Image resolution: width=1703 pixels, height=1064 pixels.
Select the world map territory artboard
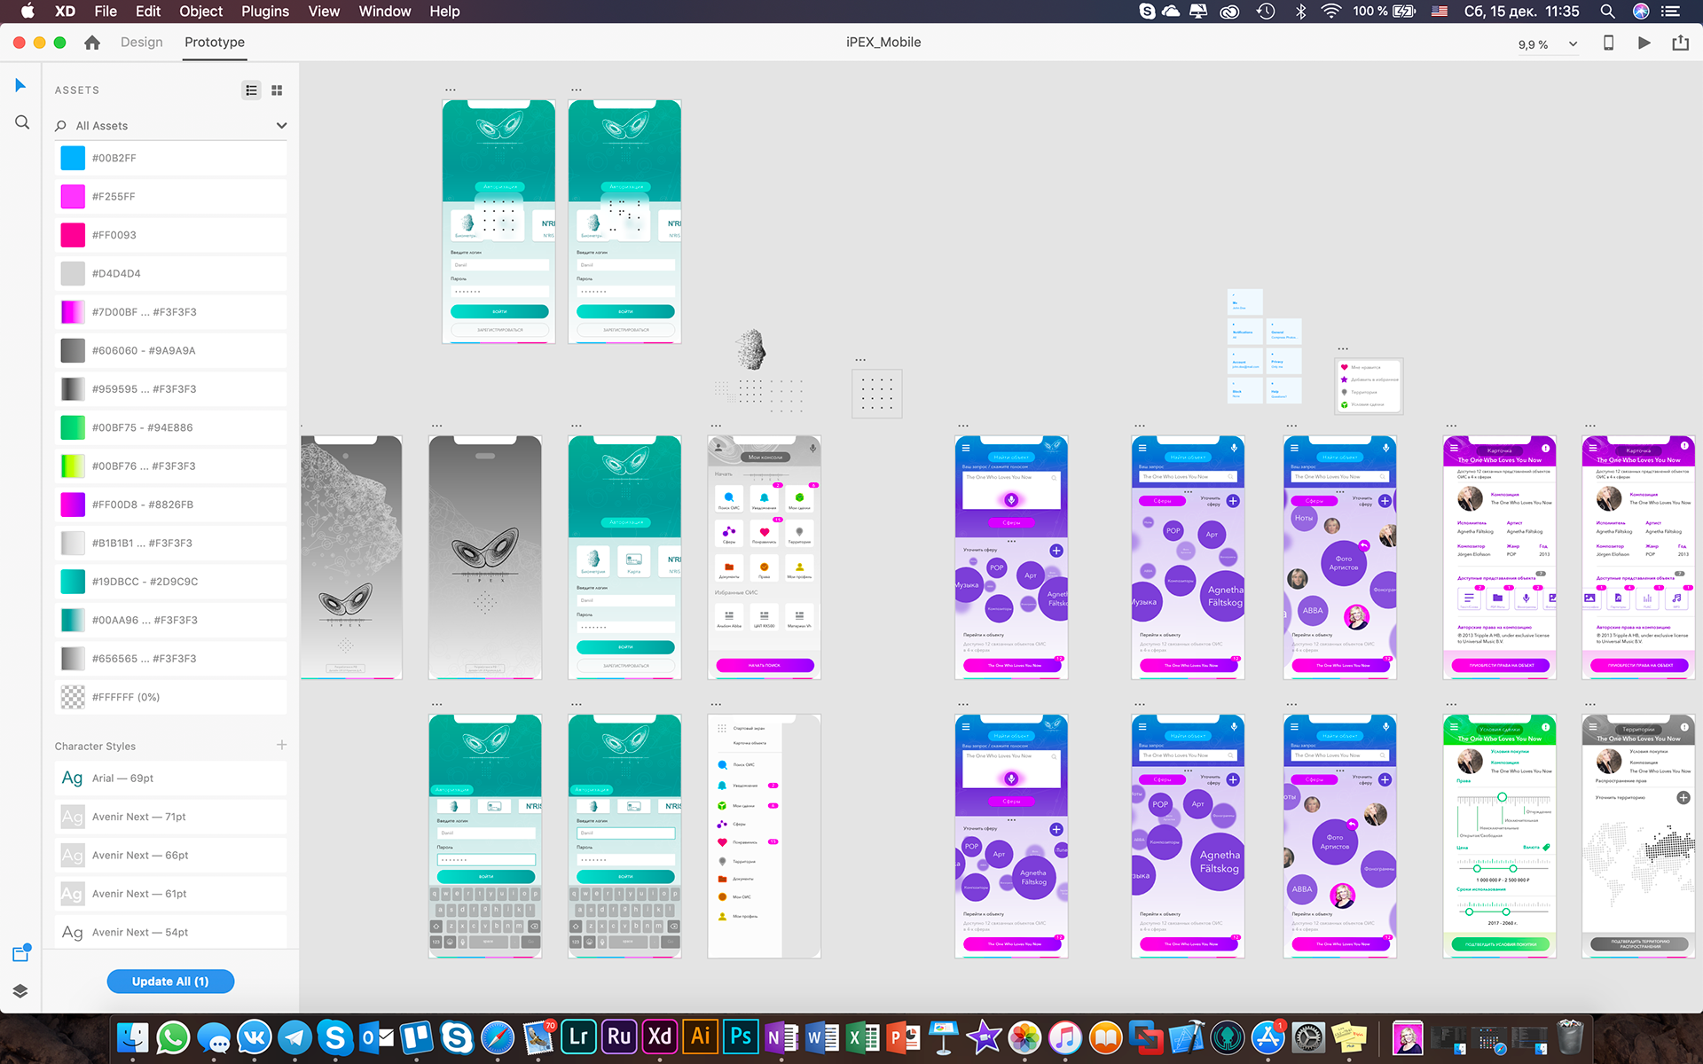[1638, 836]
